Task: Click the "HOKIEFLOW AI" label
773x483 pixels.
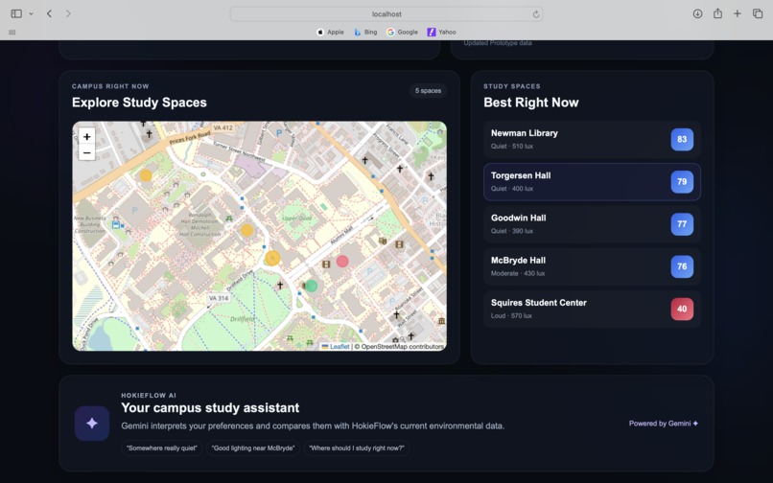Action: pos(149,395)
